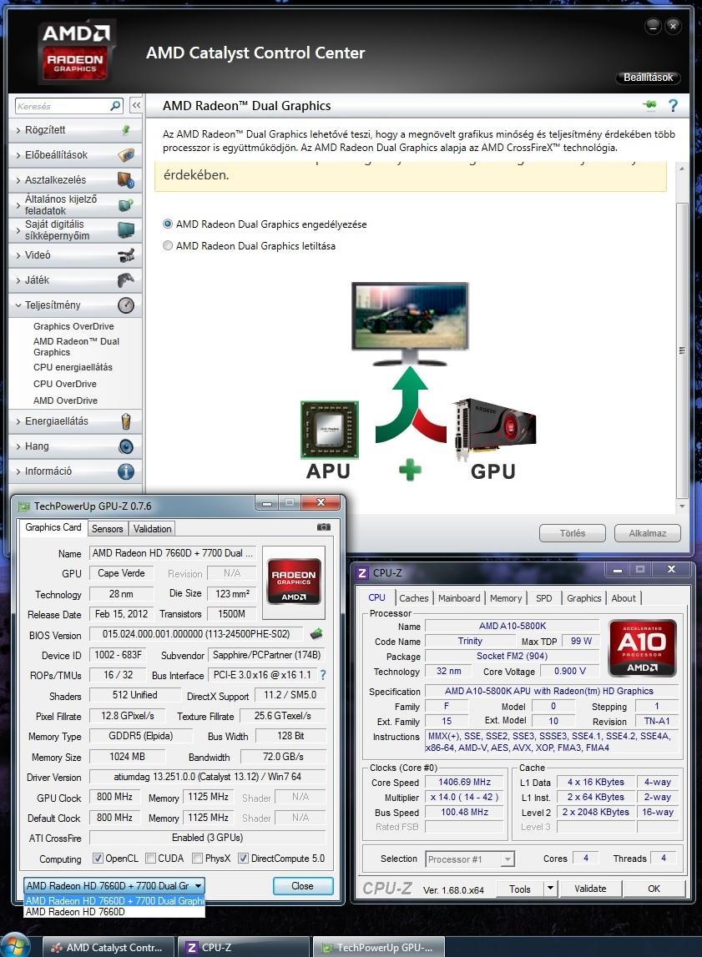This screenshot has height=957, width=702.
Task: Click the APU chip image
Action: pyautogui.click(x=330, y=430)
